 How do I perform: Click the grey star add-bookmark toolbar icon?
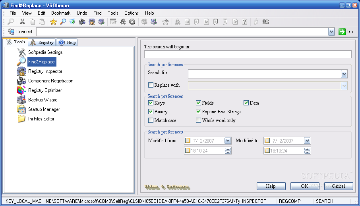166,22
